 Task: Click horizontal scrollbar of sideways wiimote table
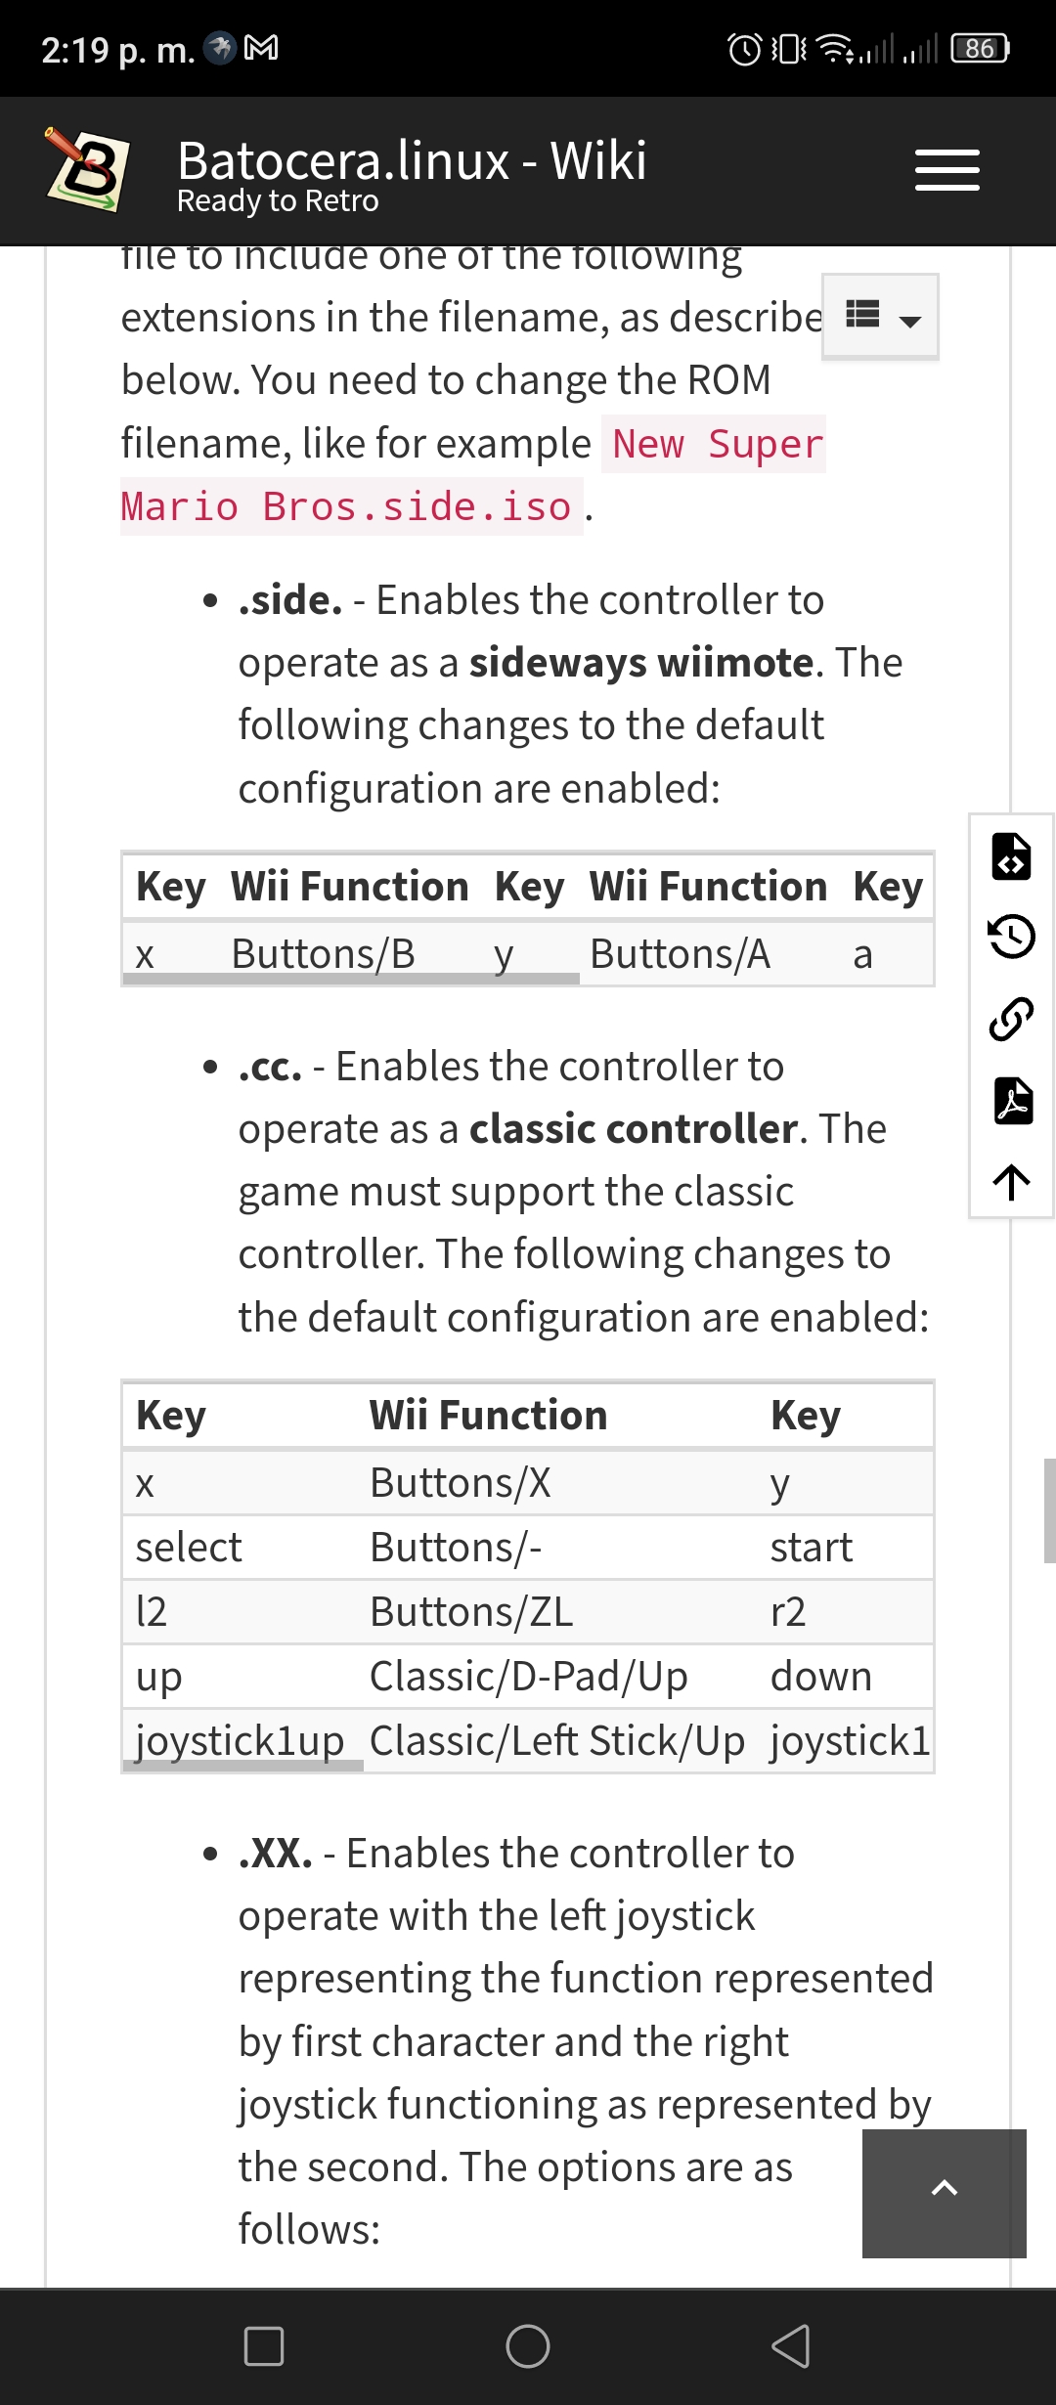pos(352,979)
